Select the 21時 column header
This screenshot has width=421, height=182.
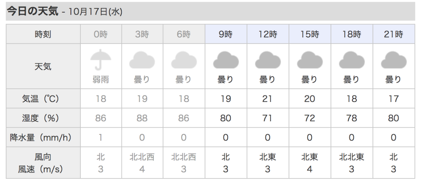coord(394,34)
